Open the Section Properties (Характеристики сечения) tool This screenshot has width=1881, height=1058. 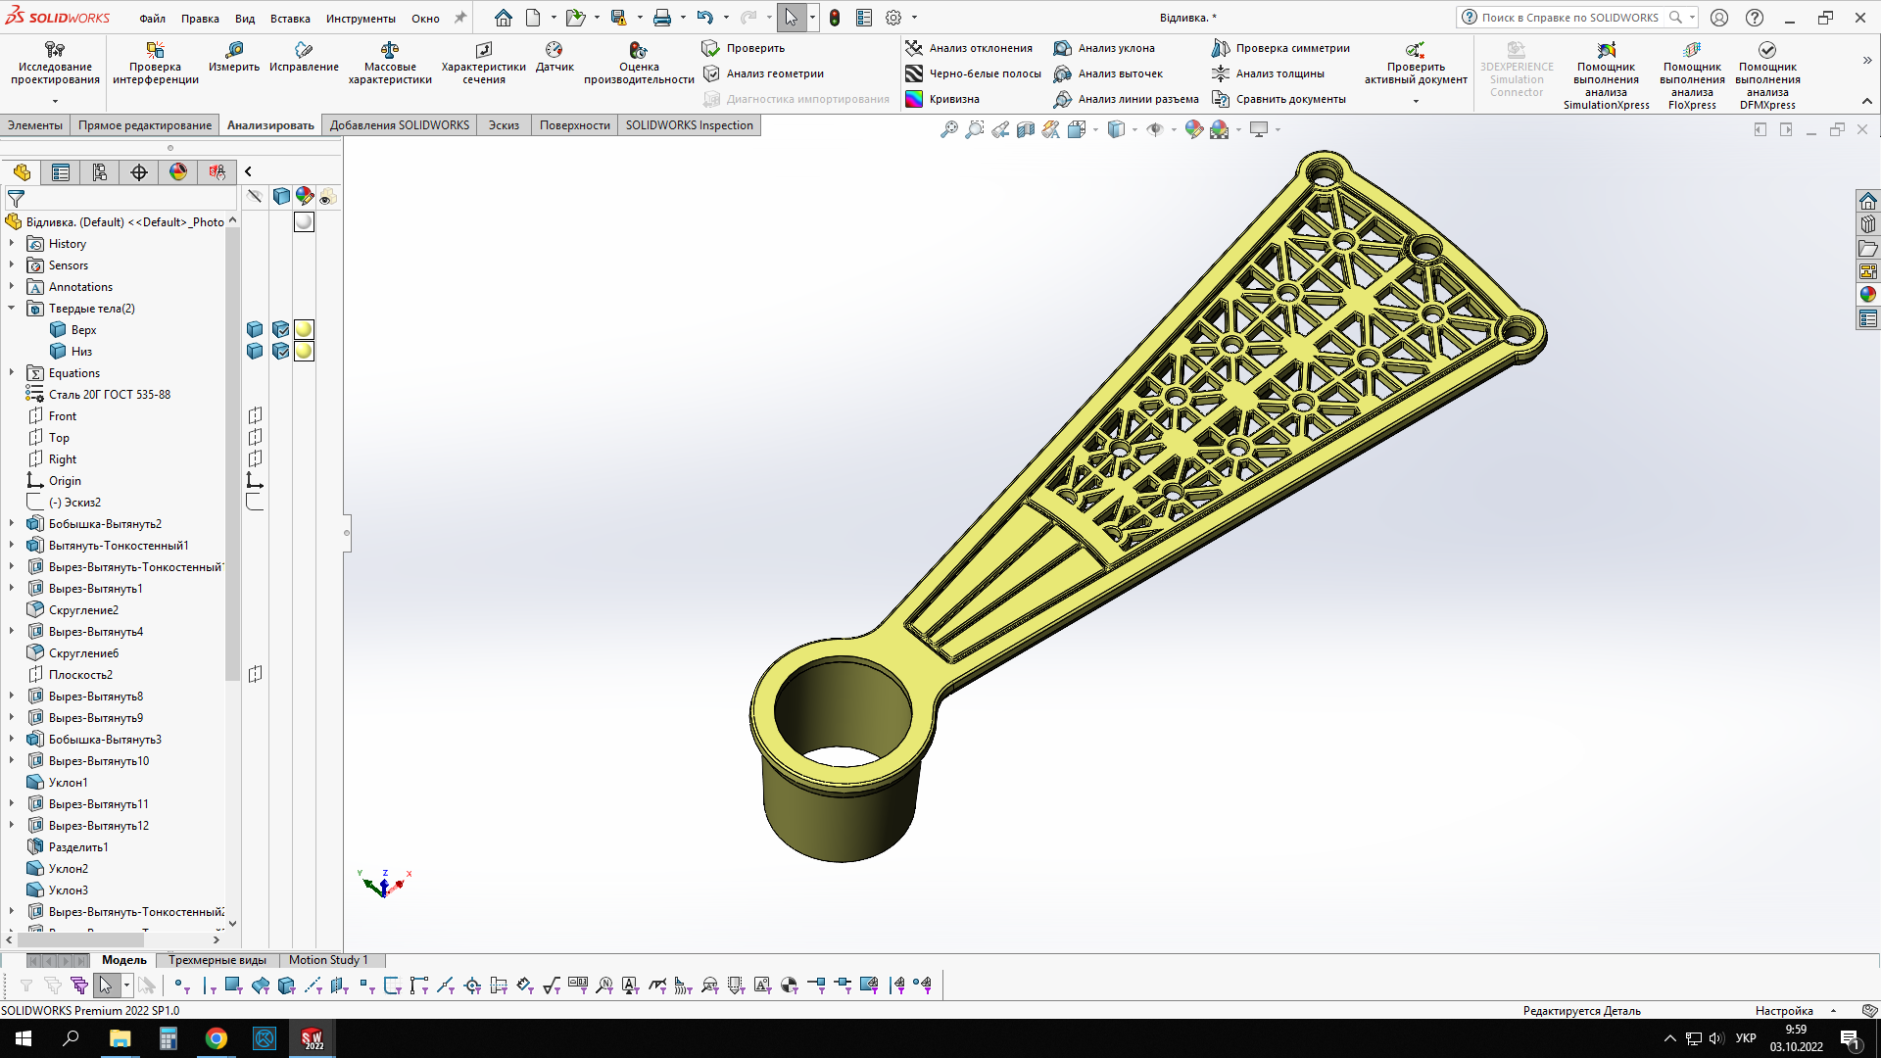[x=484, y=63]
